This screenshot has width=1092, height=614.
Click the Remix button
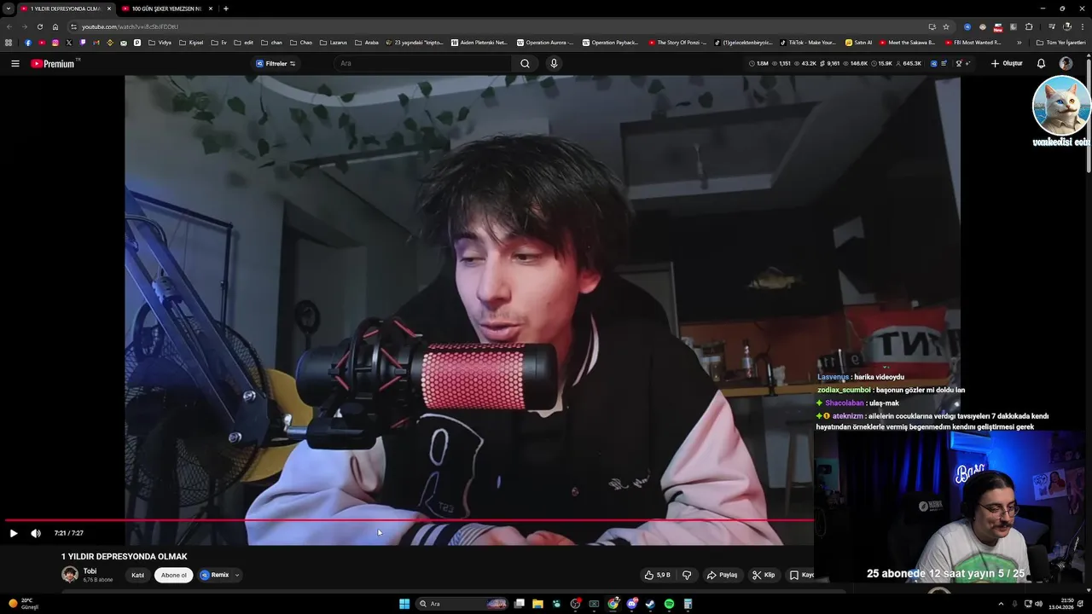click(x=215, y=575)
